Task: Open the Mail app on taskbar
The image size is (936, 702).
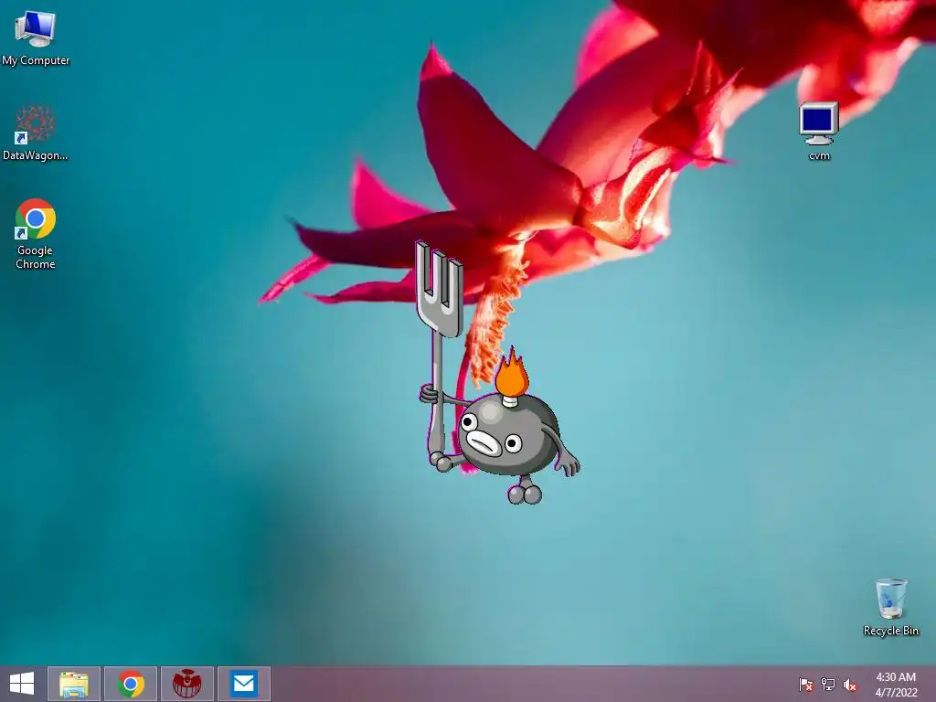Action: 243,684
